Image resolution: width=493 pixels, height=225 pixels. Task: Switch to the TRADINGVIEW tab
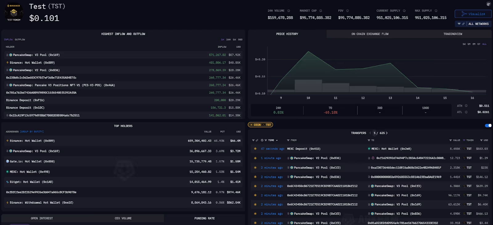pyautogui.click(x=453, y=34)
